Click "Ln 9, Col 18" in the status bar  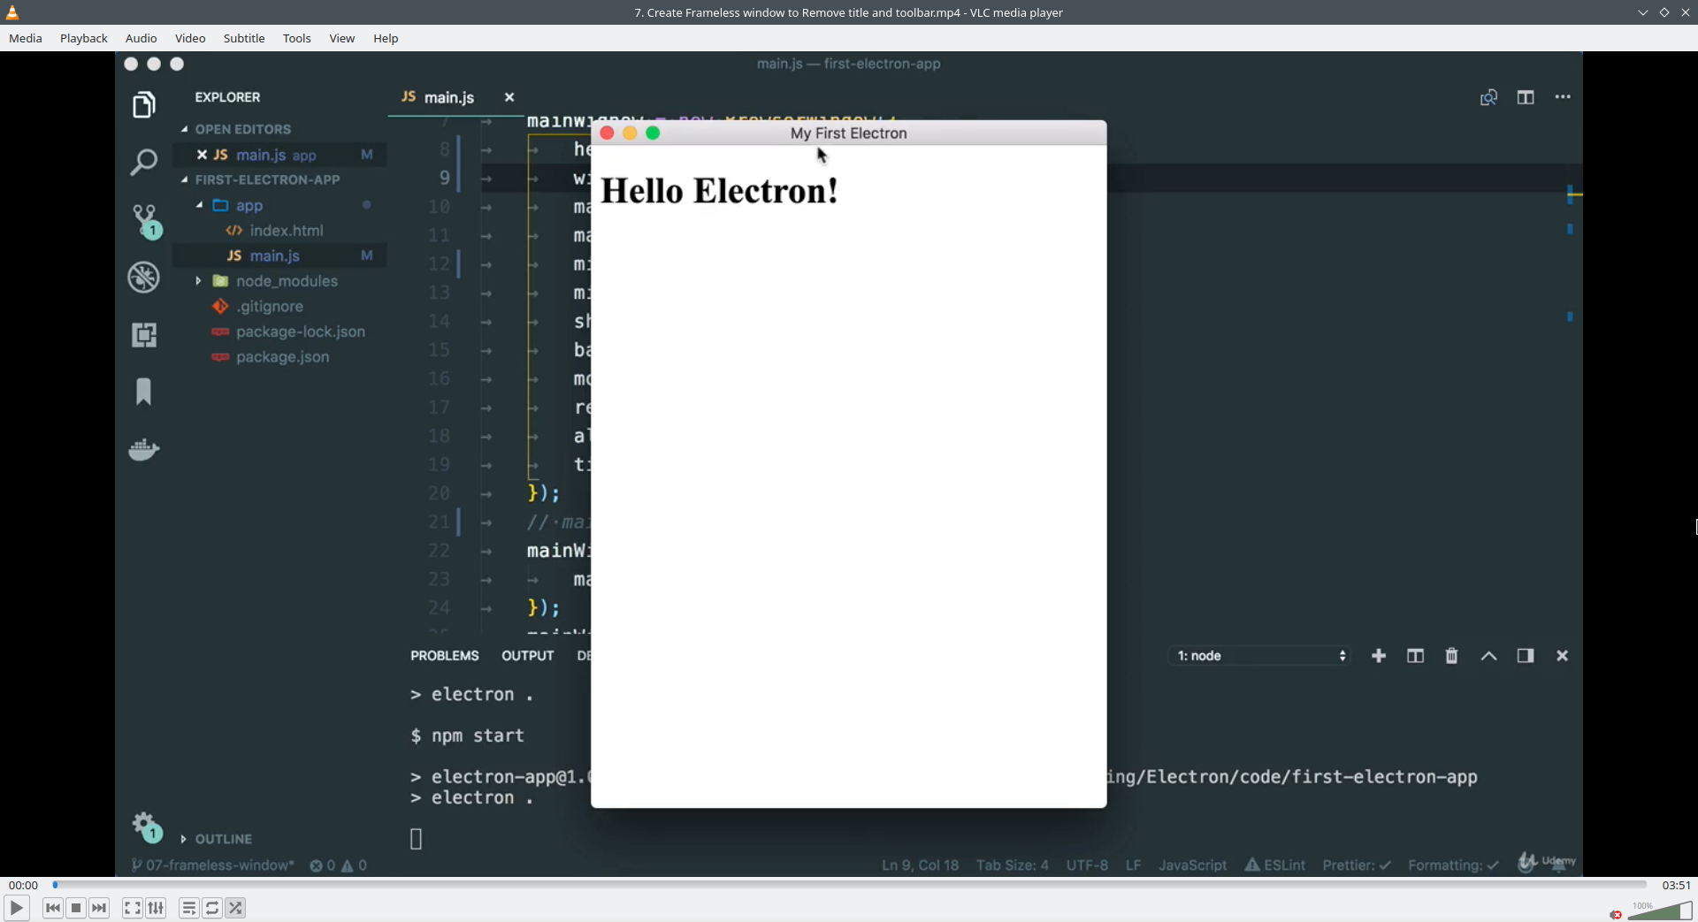click(920, 865)
